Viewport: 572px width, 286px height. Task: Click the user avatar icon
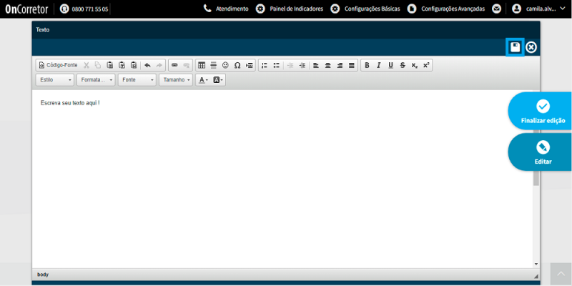tap(516, 9)
